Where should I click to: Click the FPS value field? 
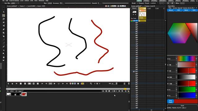pyautogui.click(x=114, y=84)
